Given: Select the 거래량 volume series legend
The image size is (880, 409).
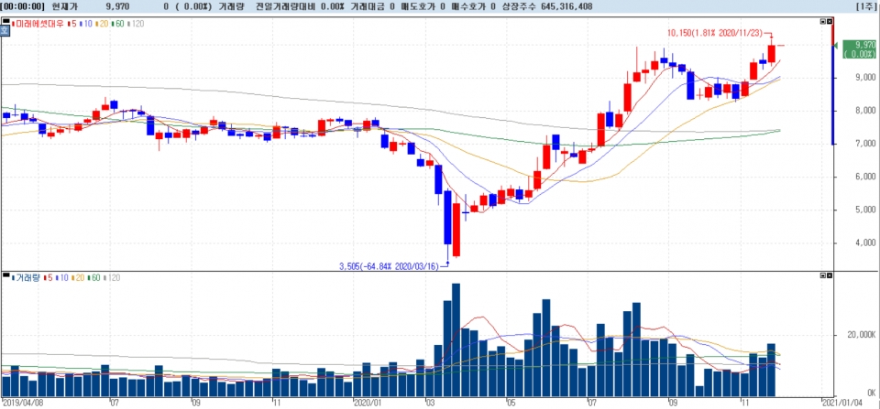Looking at the screenshot, I should tap(26, 277).
